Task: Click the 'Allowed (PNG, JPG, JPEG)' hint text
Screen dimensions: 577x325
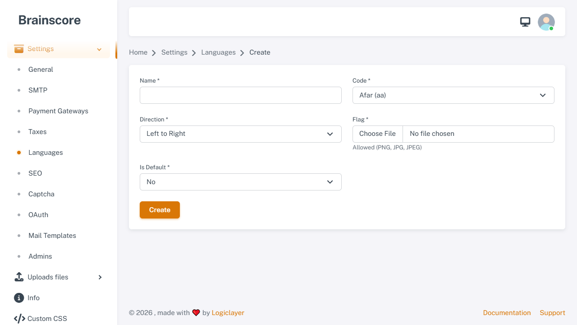Action: pos(387,148)
